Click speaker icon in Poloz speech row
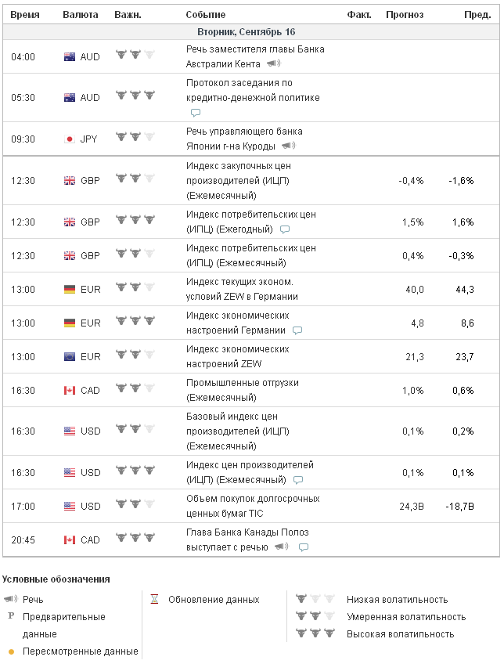The width and height of the screenshot is (504, 664). tap(281, 547)
